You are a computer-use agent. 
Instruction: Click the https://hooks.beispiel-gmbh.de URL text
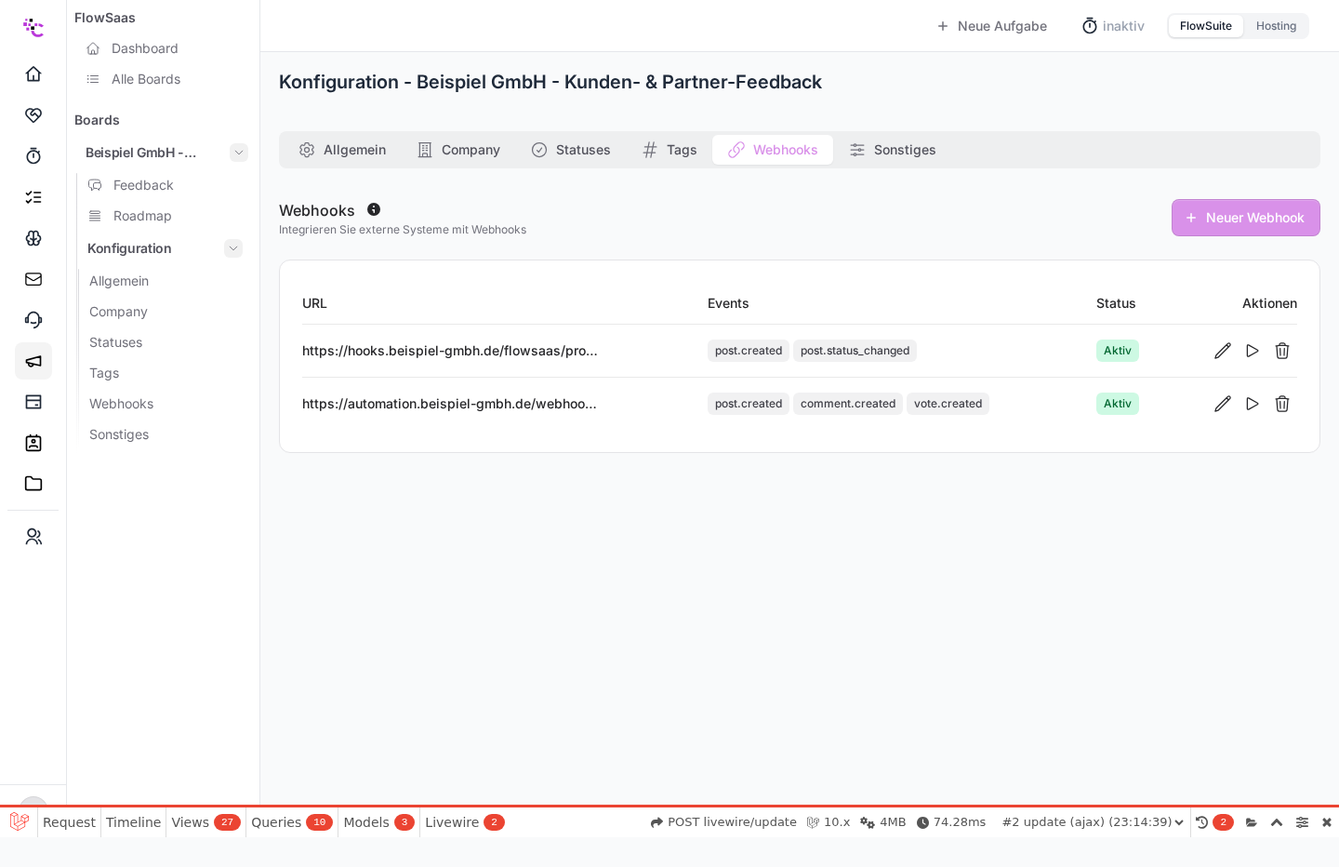[450, 351]
